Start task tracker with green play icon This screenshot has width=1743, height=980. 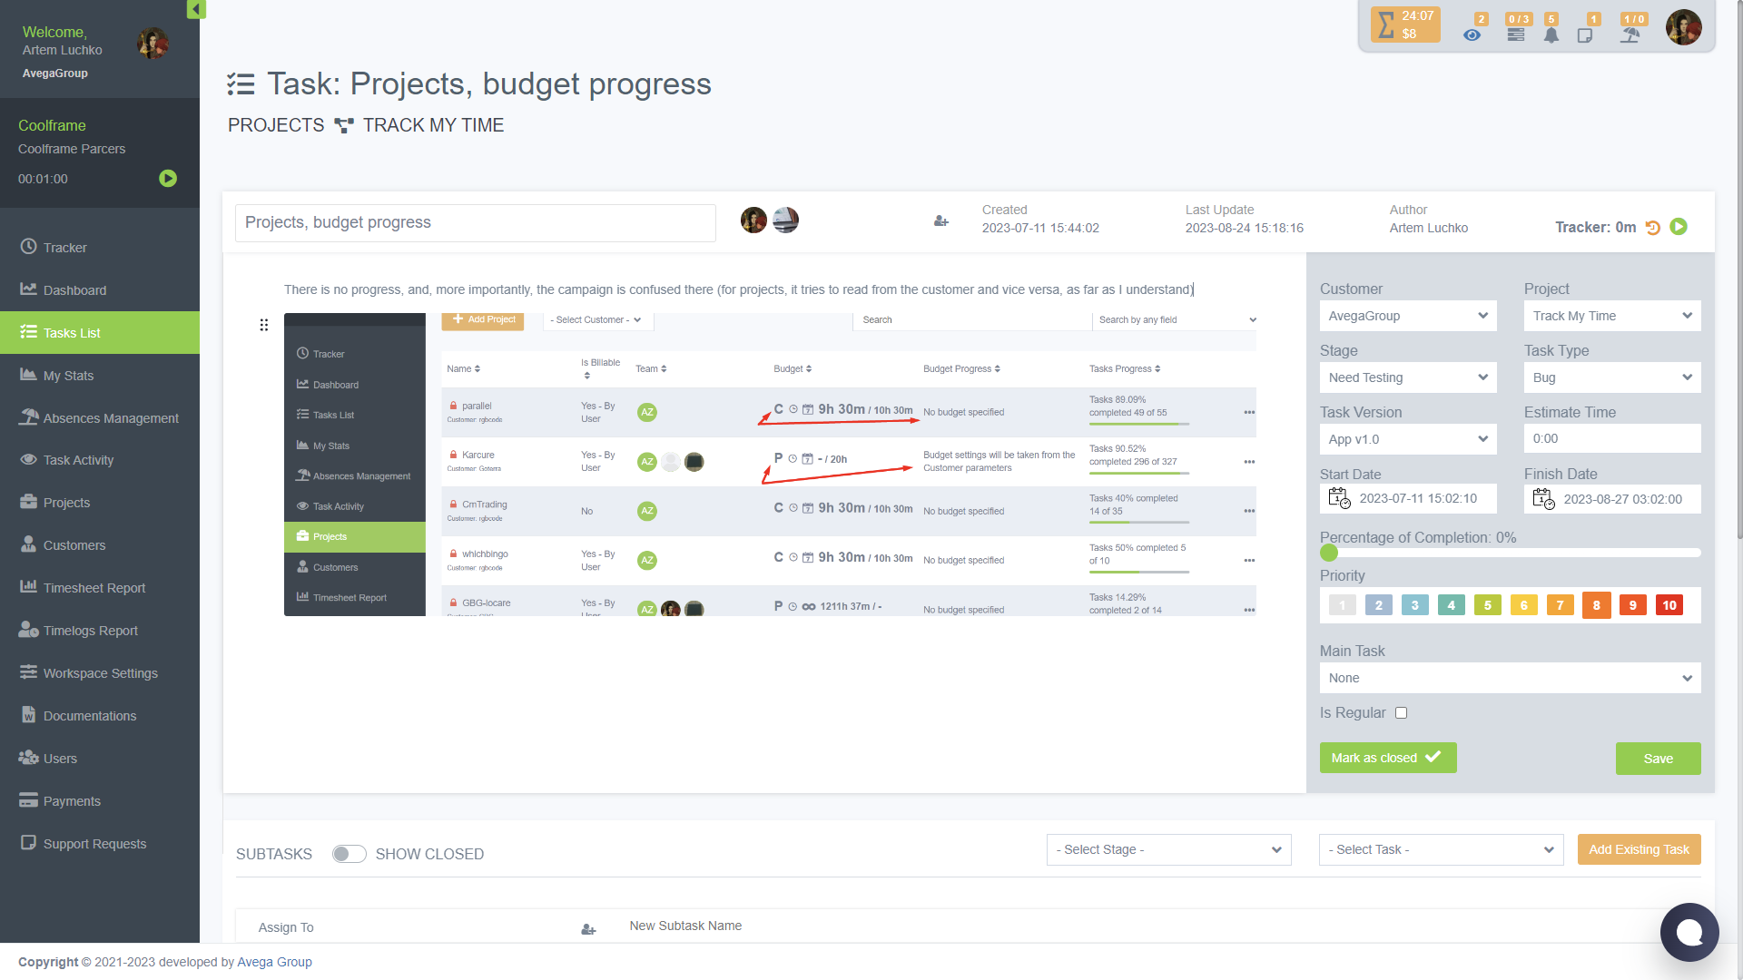click(x=1679, y=227)
